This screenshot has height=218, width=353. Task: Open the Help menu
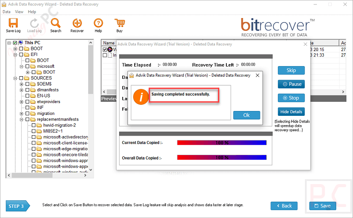tap(32, 12)
